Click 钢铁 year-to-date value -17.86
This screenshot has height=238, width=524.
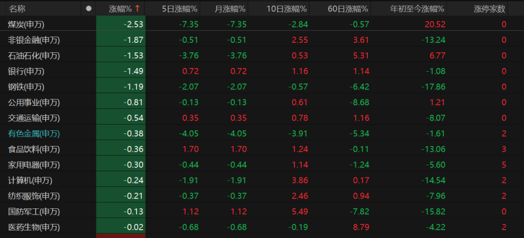[x=433, y=87]
